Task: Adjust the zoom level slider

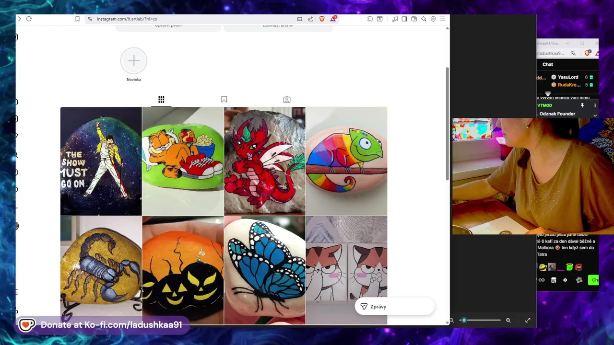Action: (x=481, y=320)
